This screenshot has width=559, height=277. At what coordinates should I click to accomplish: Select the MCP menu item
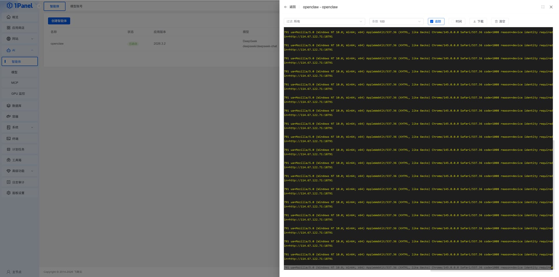pos(15,83)
